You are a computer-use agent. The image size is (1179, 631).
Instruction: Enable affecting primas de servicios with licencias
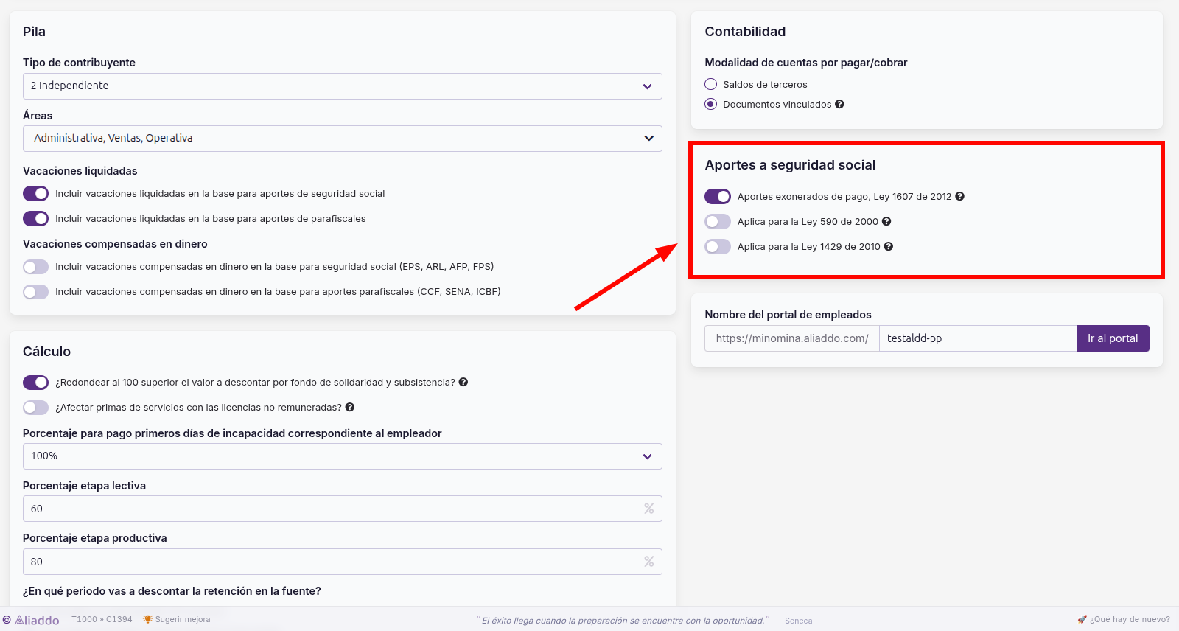point(35,408)
